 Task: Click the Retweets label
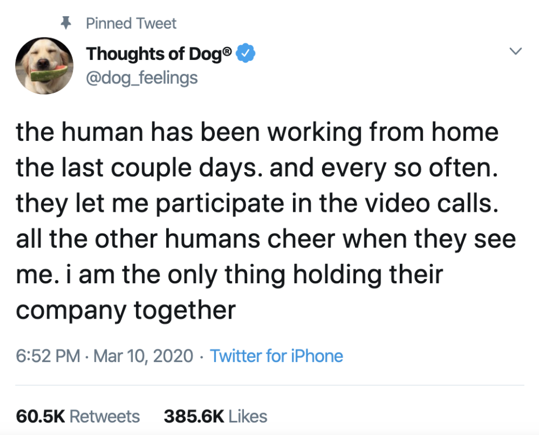point(105,416)
